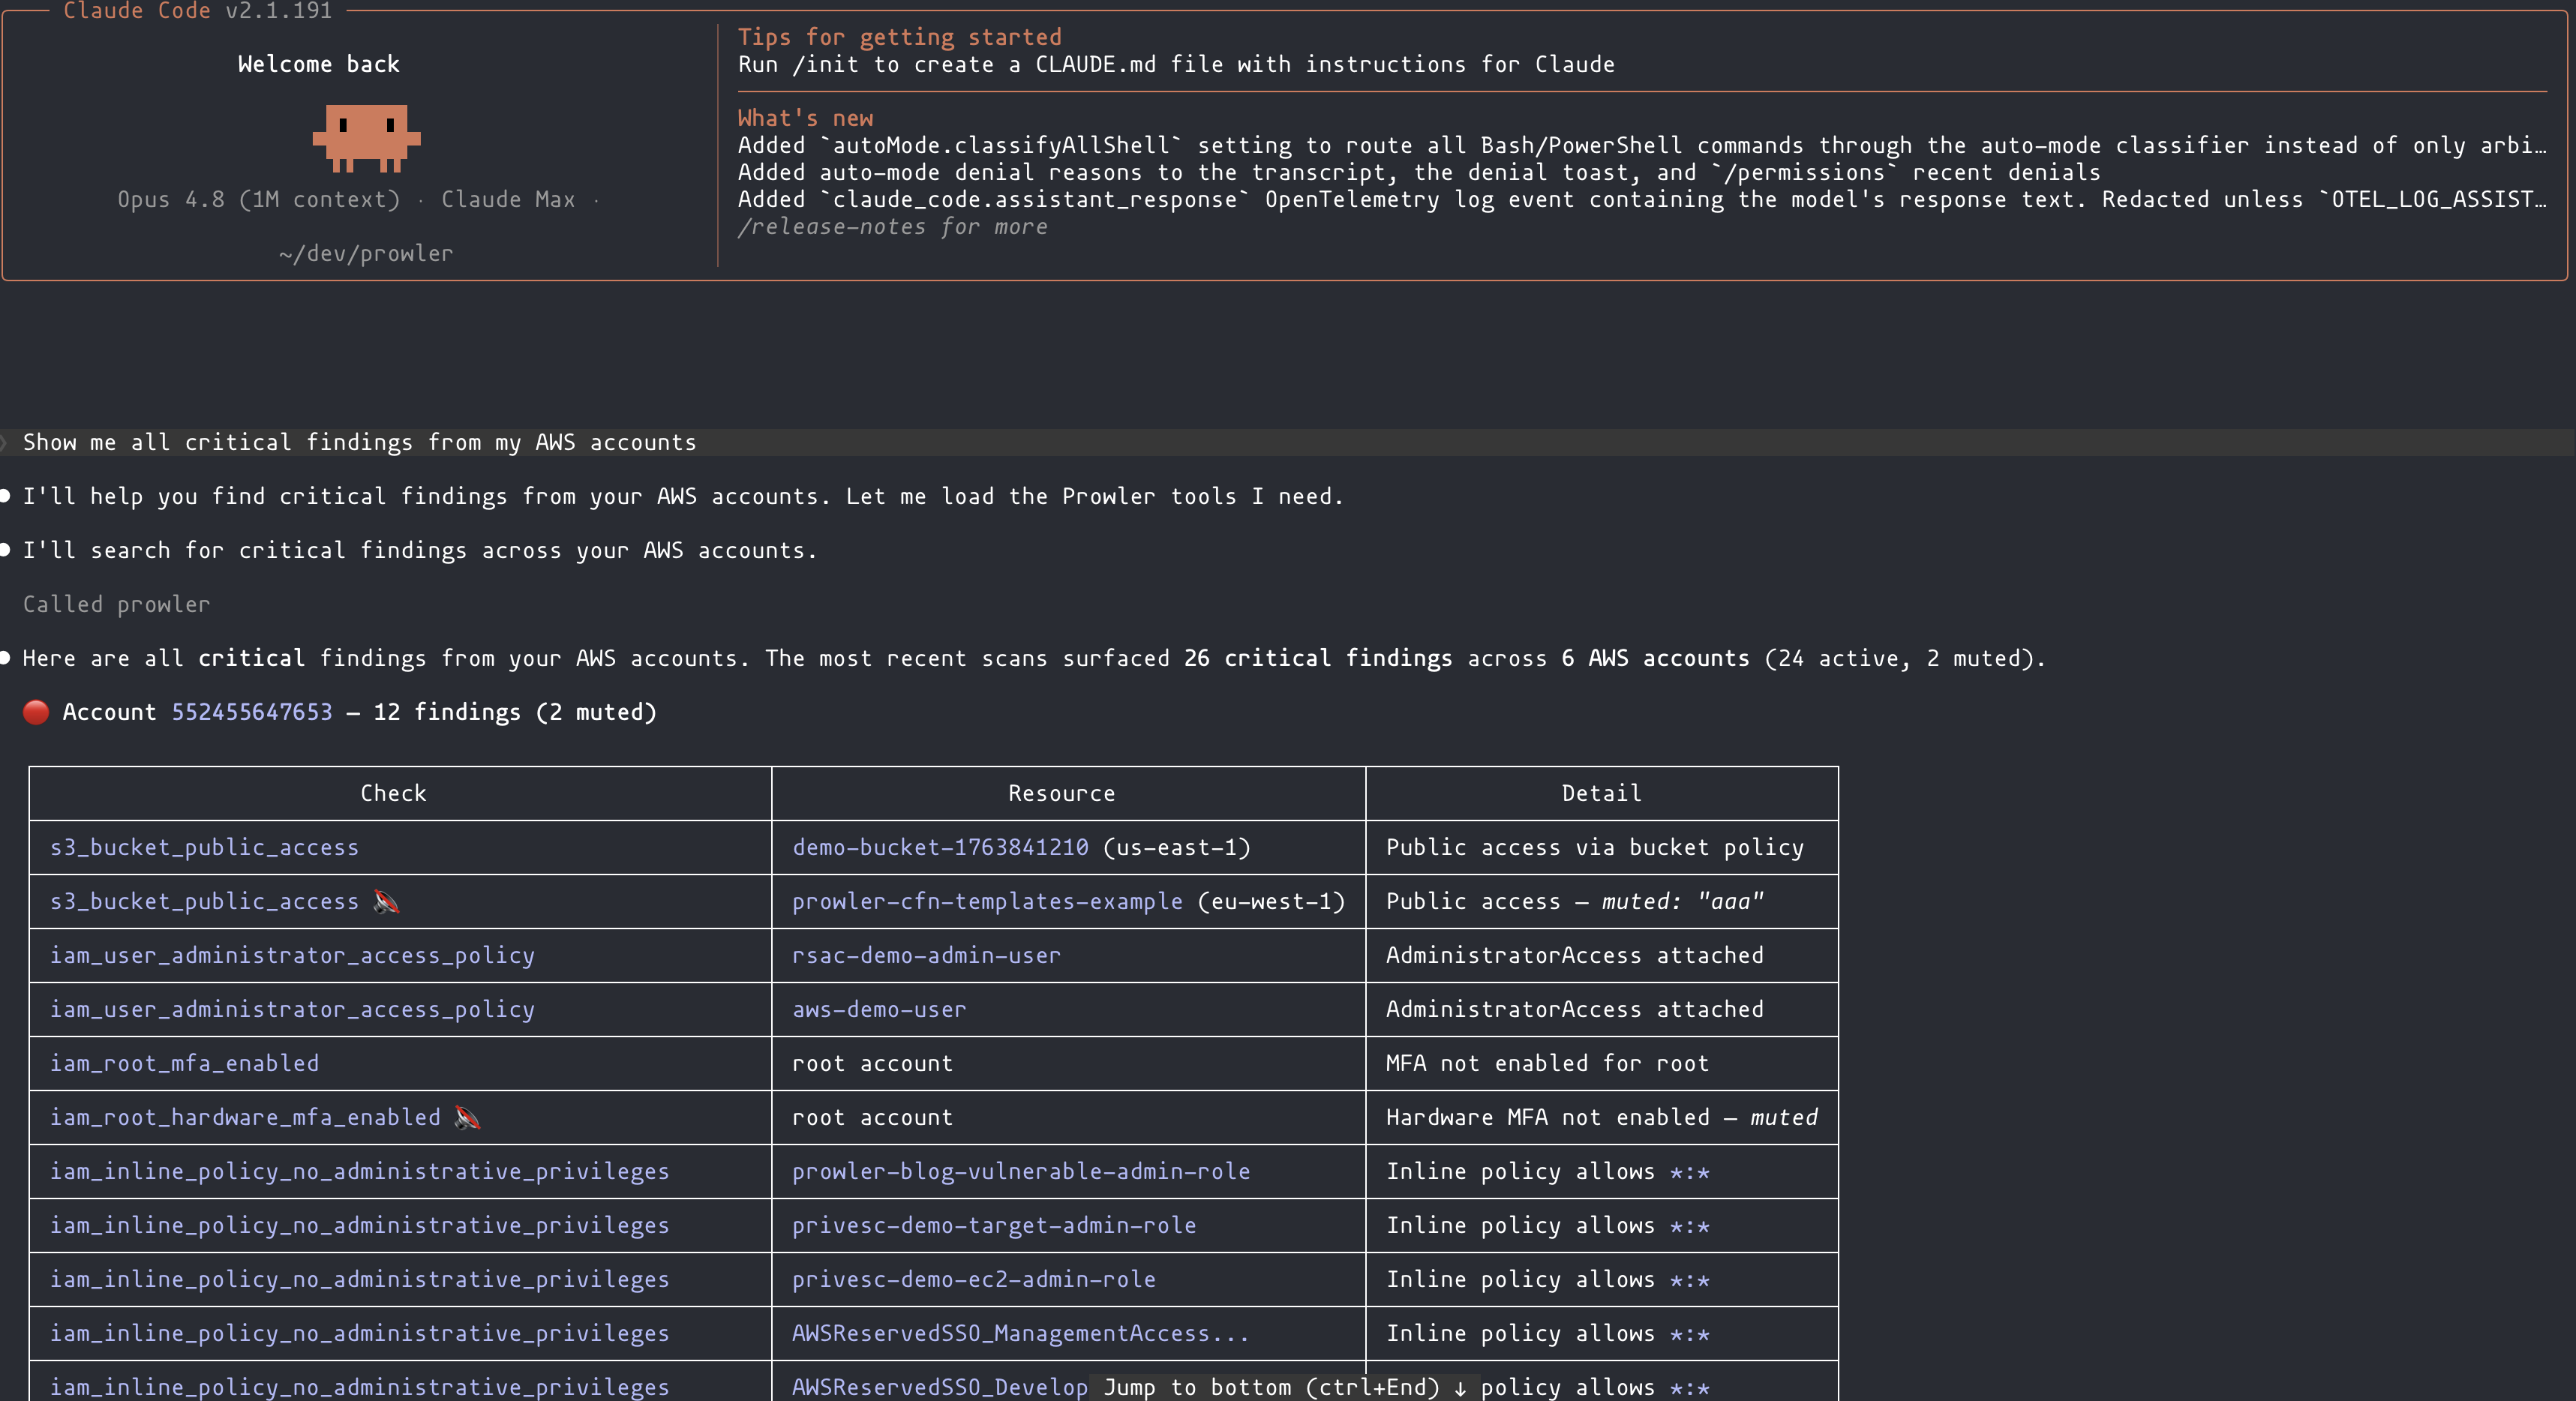Screen dimensions: 2576x1401
Task: Click iam_user_administrator_access_policy check for rsac-demo-admin-user
Action: pyautogui.click(x=292, y=955)
